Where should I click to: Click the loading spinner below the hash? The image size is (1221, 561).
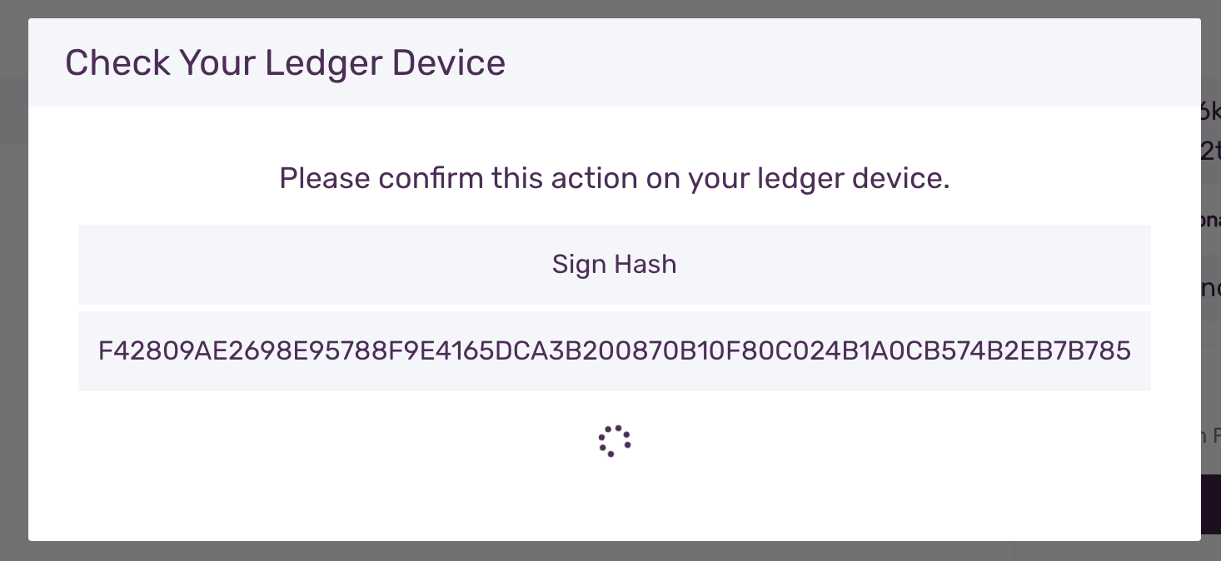tap(614, 441)
